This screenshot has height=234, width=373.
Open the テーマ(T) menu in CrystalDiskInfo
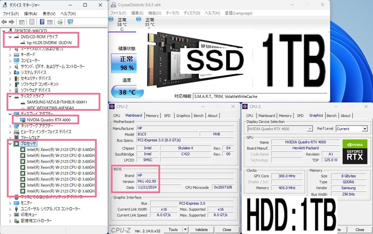[173, 13]
